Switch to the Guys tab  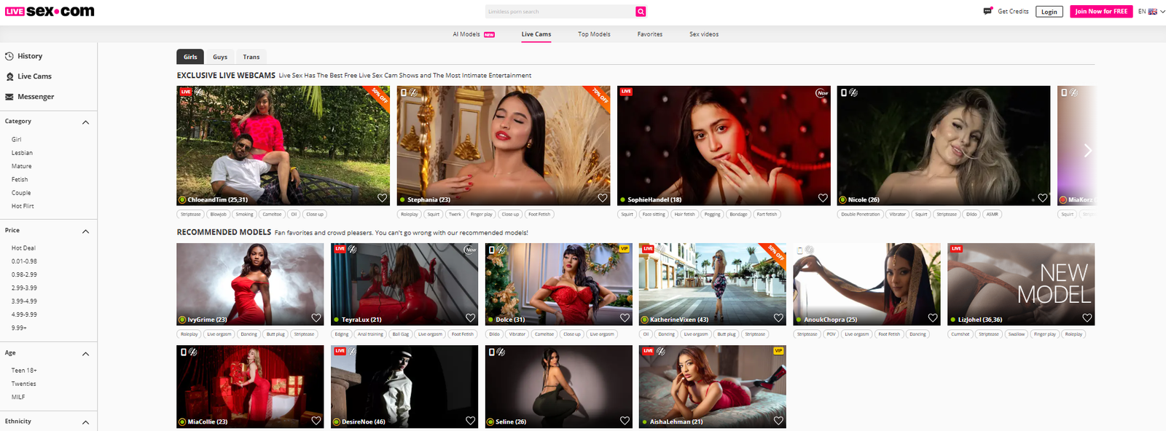pos(220,57)
